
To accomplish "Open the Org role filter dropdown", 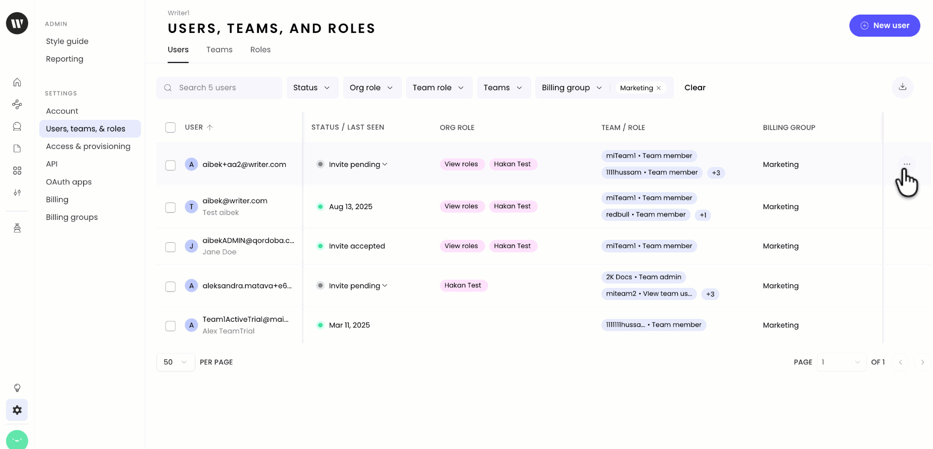I will [372, 88].
